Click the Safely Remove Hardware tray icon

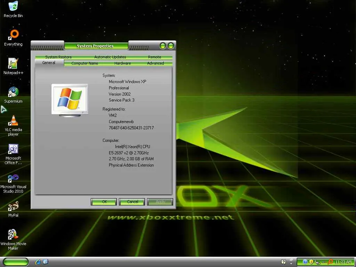coord(317,262)
